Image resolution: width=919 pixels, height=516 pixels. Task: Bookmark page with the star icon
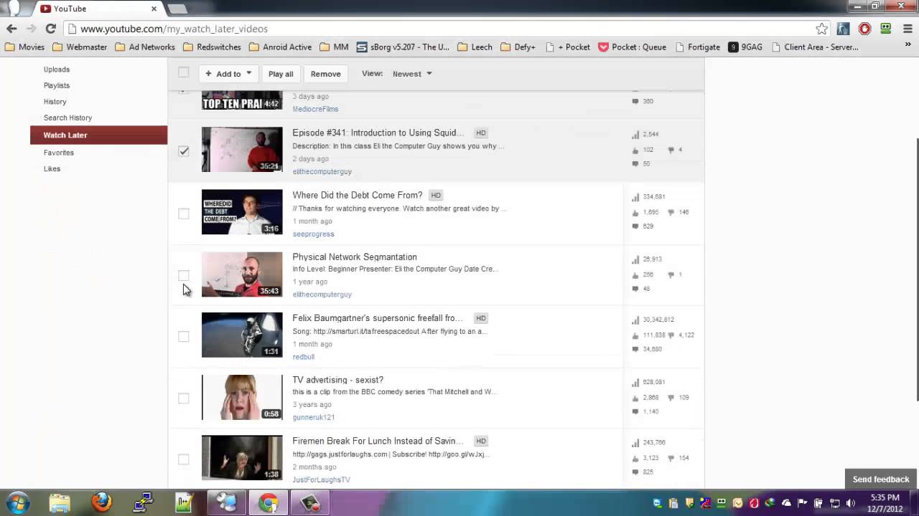point(821,29)
